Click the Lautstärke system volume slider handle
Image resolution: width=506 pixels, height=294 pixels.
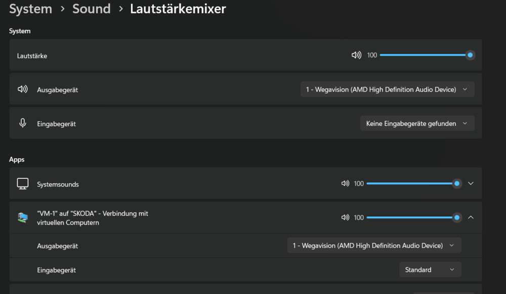(x=470, y=55)
